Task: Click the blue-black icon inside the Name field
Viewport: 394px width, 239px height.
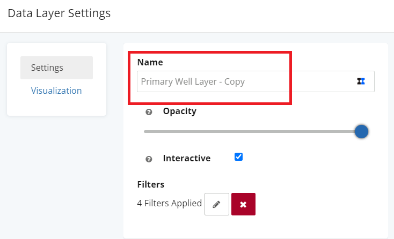Action: 361,81
